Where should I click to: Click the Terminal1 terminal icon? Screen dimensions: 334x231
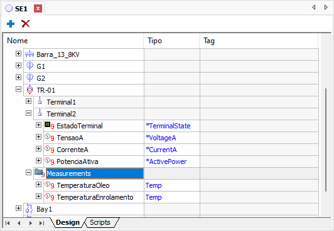tap(40, 101)
